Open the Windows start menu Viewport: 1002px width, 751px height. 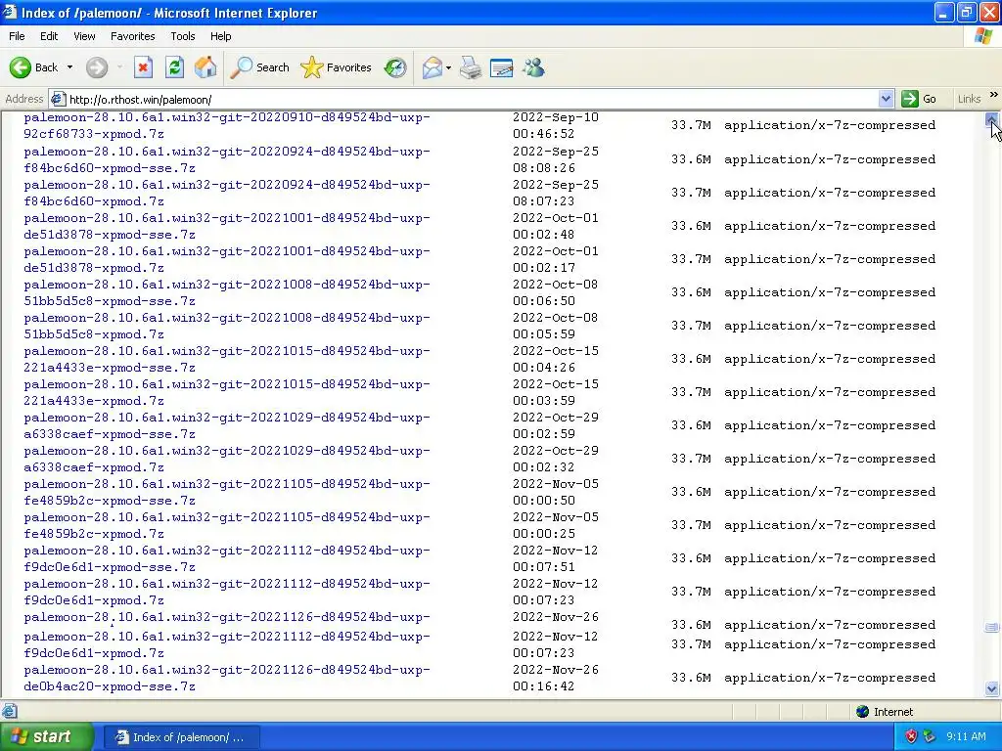point(46,737)
